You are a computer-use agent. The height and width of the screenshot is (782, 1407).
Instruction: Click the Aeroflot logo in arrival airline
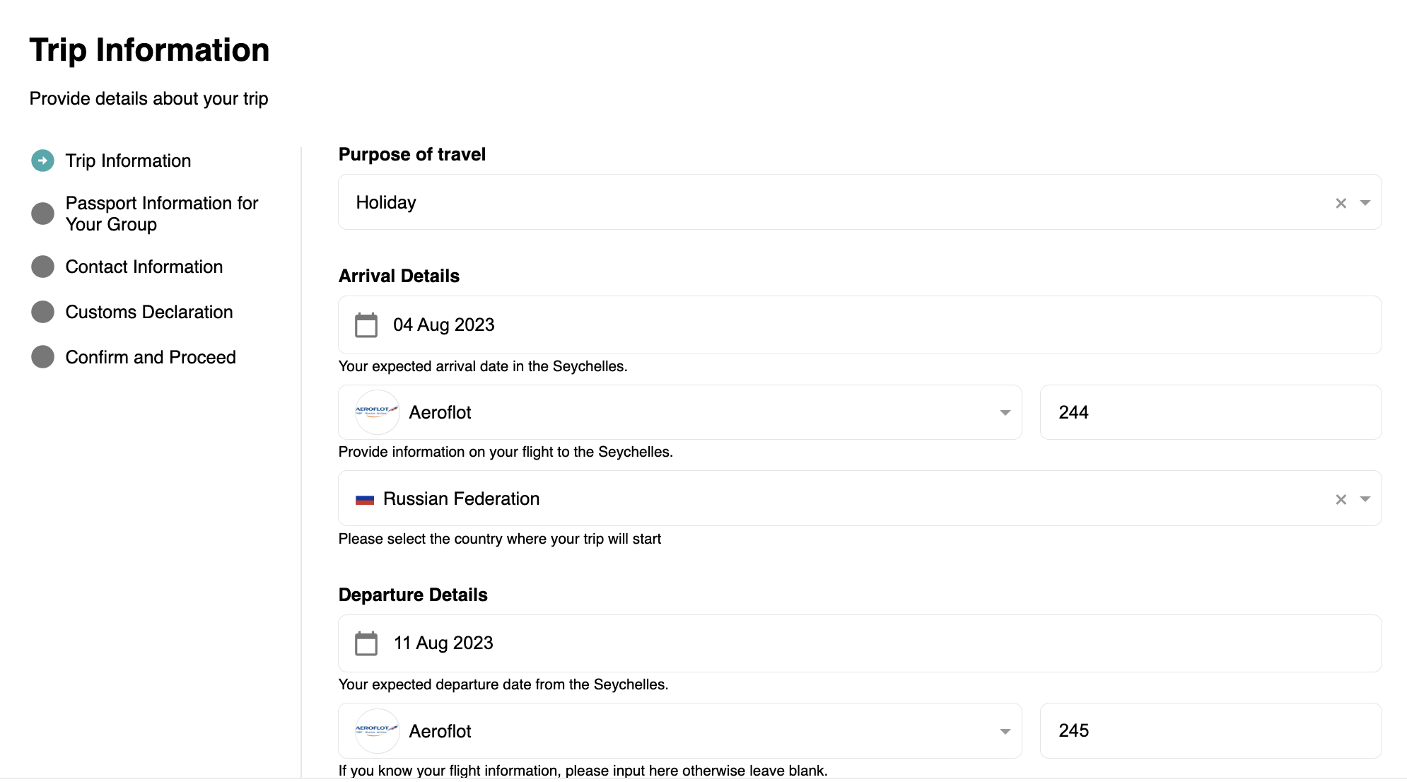pyautogui.click(x=377, y=412)
